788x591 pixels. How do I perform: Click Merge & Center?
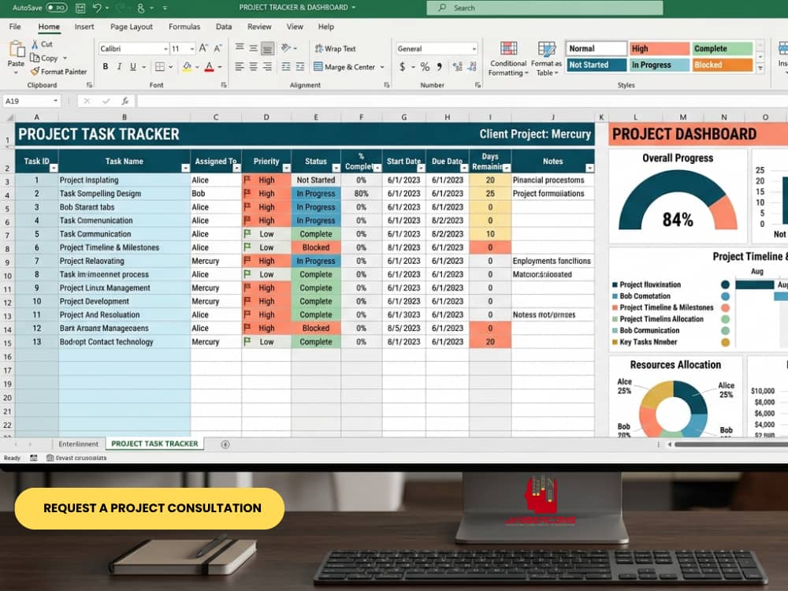(344, 67)
